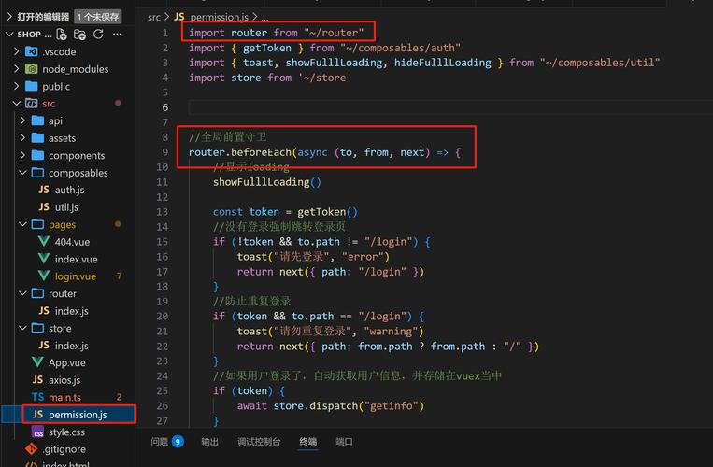
Task: Refresh the explorer file tree
Action: tap(98, 35)
